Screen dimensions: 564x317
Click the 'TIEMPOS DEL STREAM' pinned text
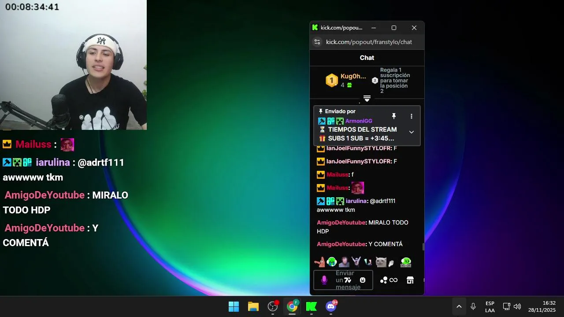coord(362,129)
